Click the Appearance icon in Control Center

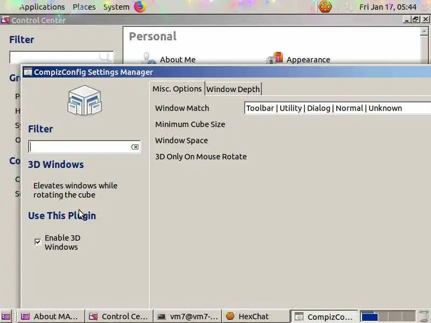tap(275, 58)
